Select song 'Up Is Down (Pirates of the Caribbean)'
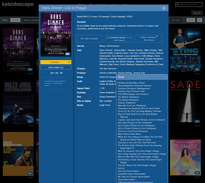This screenshot has width=205, height=183. point(136,125)
